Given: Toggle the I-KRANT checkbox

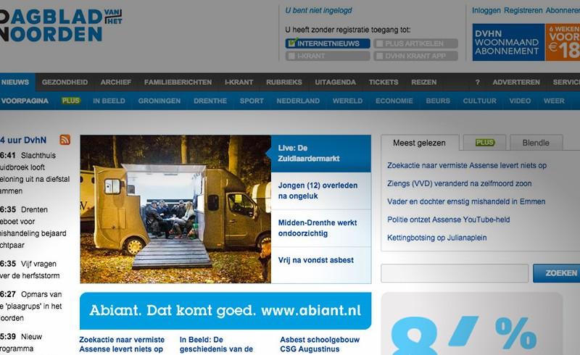Looking at the screenshot, I should click(291, 56).
